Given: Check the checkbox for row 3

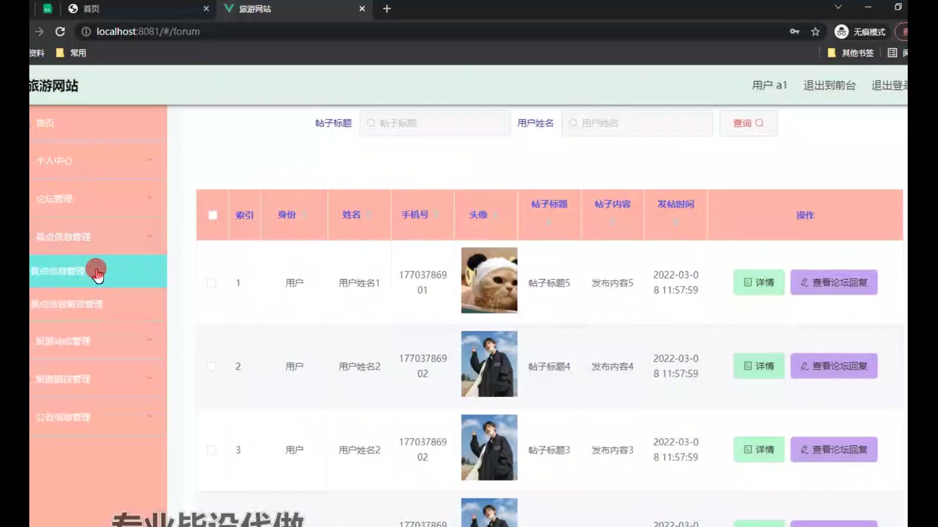Looking at the screenshot, I should (211, 450).
